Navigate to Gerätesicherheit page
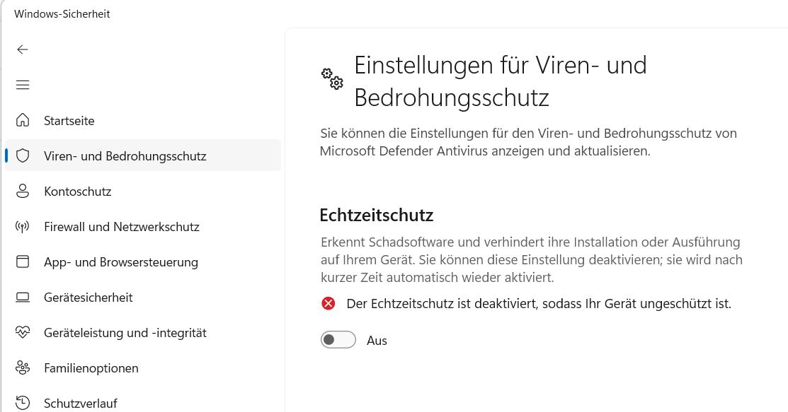The image size is (788, 412). pos(88,298)
